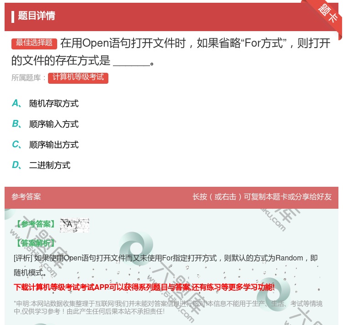Viewport: 343px width, 325px height.
Task: Click the revealed answer image showing A
Action: 75,225
